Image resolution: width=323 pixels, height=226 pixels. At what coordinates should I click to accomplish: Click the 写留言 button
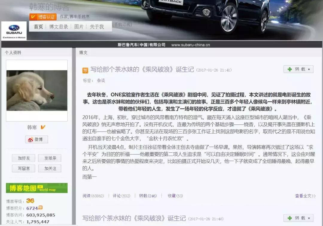point(23,169)
